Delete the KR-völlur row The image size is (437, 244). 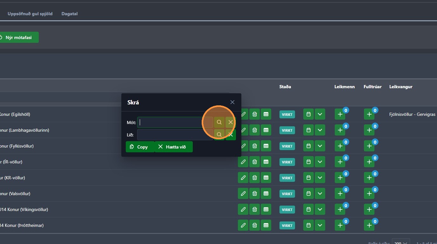(x=255, y=178)
